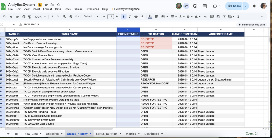This screenshot has width=272, height=138.
Task: Click the Print icon
Action: click(24, 17)
